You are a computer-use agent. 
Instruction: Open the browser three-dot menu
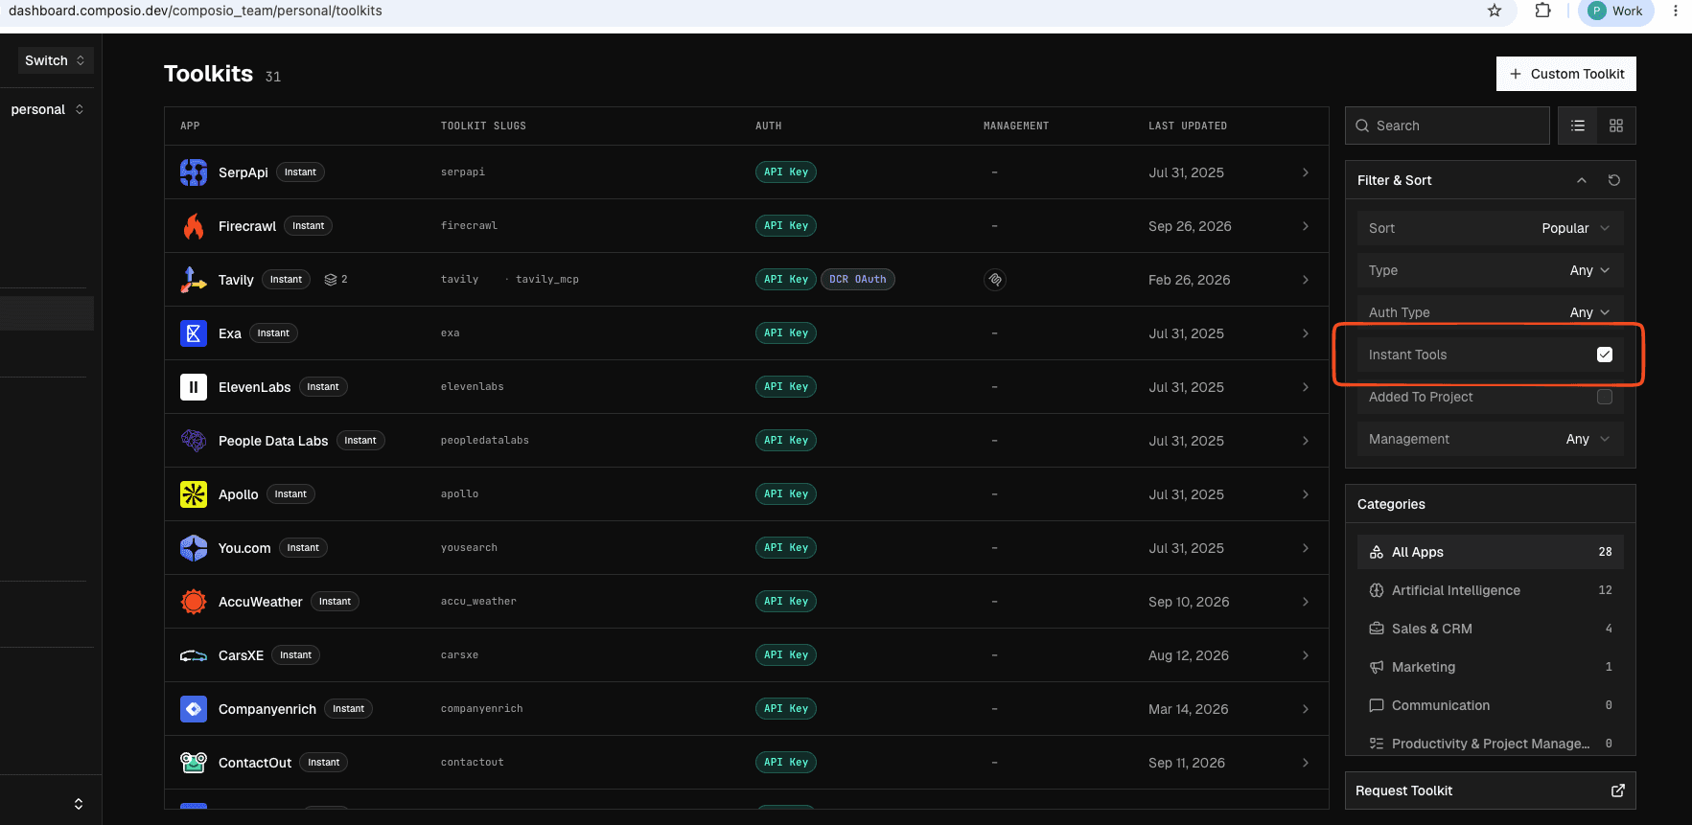pyautogui.click(x=1676, y=11)
